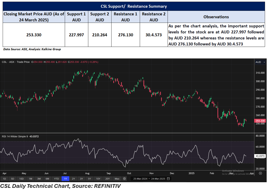Show maximum history with Max button

117,179
